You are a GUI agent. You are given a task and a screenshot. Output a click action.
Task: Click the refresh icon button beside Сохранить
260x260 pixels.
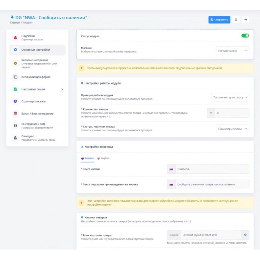point(236,20)
